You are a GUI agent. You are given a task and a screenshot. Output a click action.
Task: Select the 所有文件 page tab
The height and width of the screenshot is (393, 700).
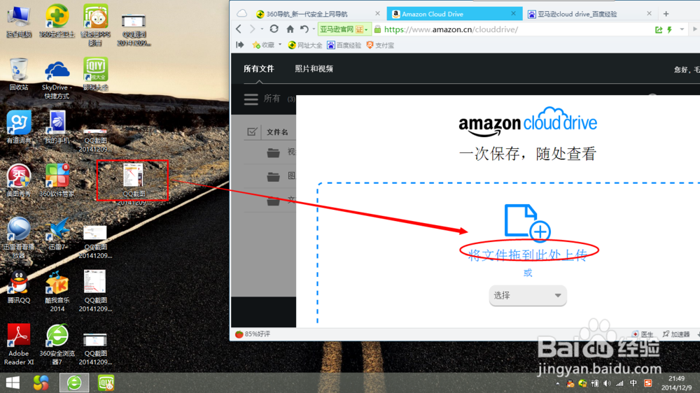click(259, 69)
